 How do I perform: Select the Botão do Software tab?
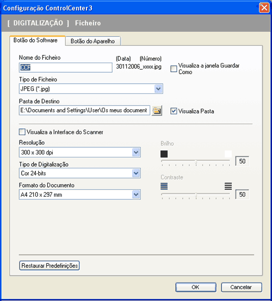point(35,40)
